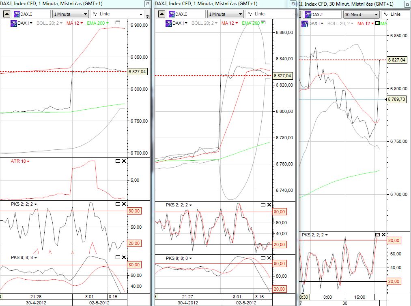The image size is (411, 306).
Task: Click DAX.I symbol field in left toolbar
Action: point(31,14)
